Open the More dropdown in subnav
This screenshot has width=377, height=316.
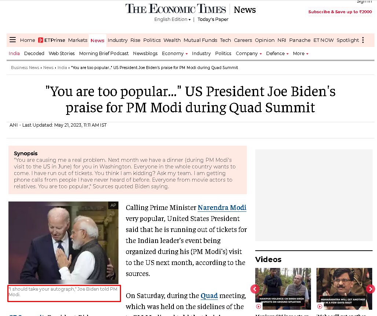tap(301, 54)
